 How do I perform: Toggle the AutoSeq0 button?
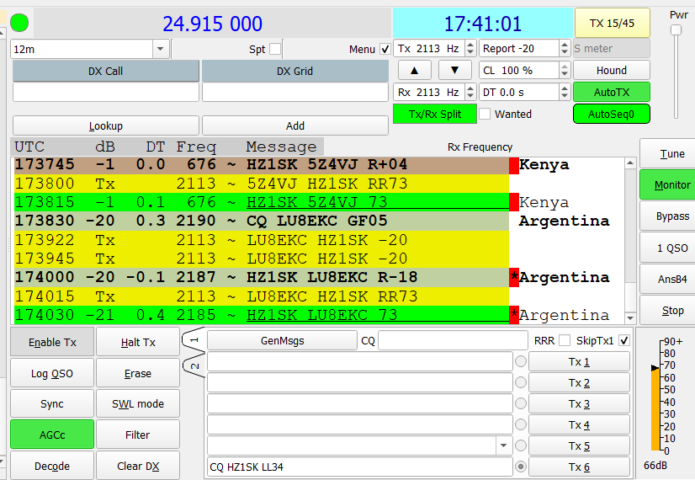click(x=612, y=114)
